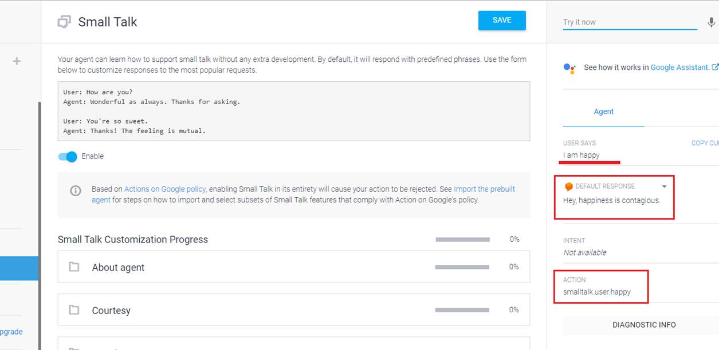This screenshot has height=350, width=719.
Task: Disable the Small Talk Enable toggle
Action: point(68,157)
